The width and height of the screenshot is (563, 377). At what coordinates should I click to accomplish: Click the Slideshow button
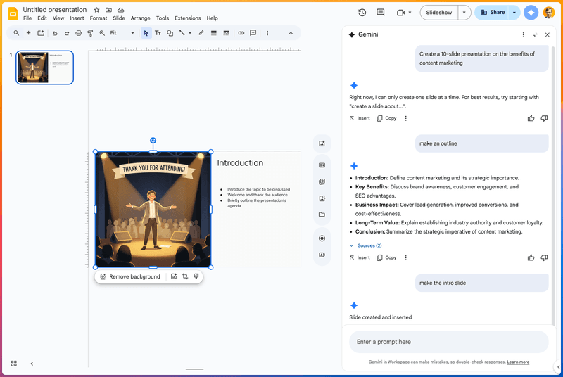(x=438, y=13)
